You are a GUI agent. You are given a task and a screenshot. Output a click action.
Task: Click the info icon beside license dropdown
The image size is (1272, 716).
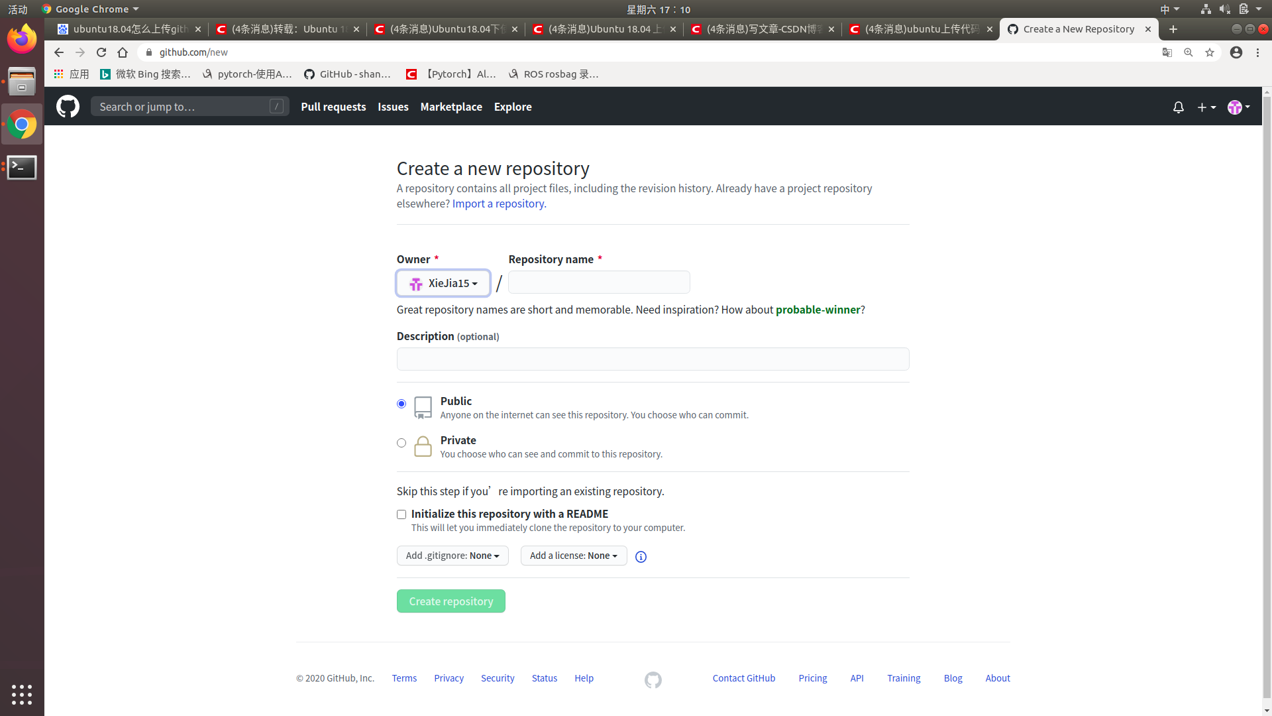click(640, 557)
